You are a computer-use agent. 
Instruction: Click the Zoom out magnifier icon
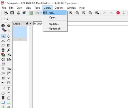point(84,13)
